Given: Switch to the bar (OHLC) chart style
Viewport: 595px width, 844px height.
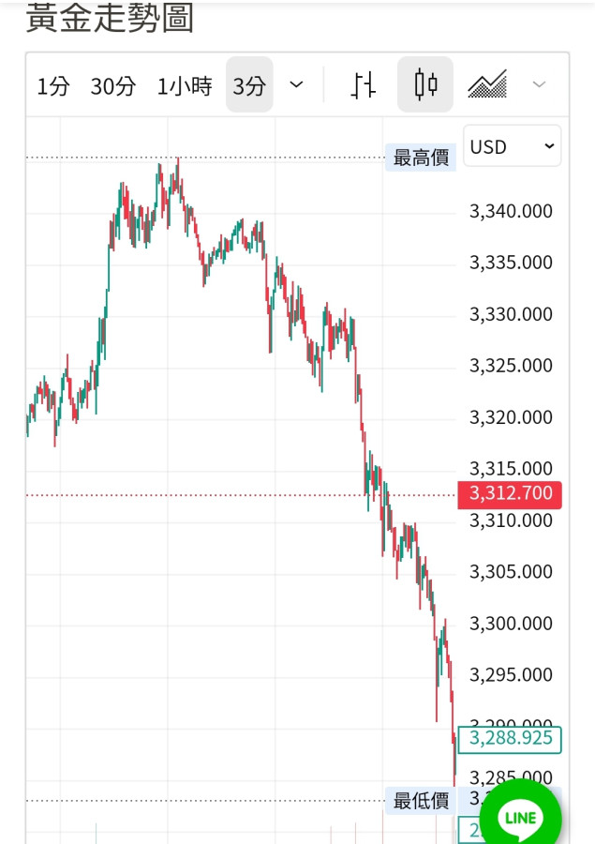Looking at the screenshot, I should (364, 85).
